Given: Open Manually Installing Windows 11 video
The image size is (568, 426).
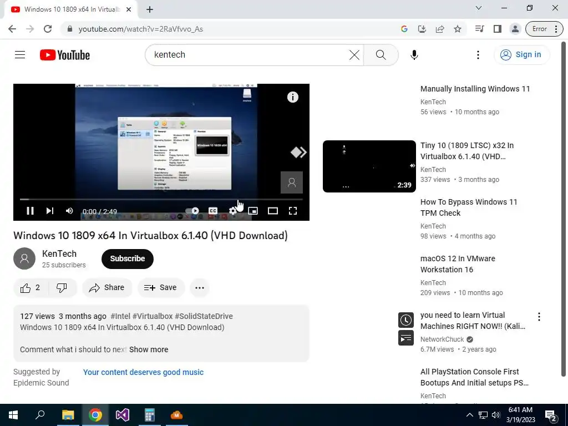Looking at the screenshot, I should click(475, 89).
